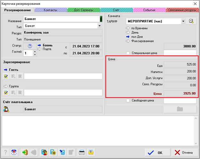Click the guests with coins icon
Screen dimensions: 200x159
[44, 152]
